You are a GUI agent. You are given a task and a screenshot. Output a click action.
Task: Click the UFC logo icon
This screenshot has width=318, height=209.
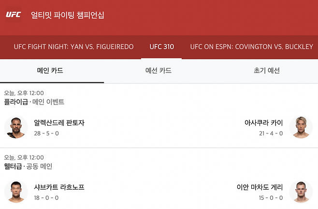point(13,14)
